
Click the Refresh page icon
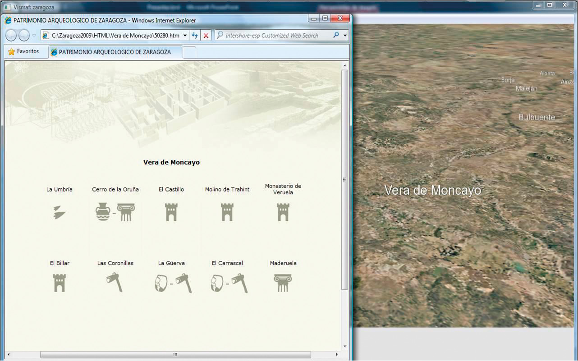[x=195, y=36]
